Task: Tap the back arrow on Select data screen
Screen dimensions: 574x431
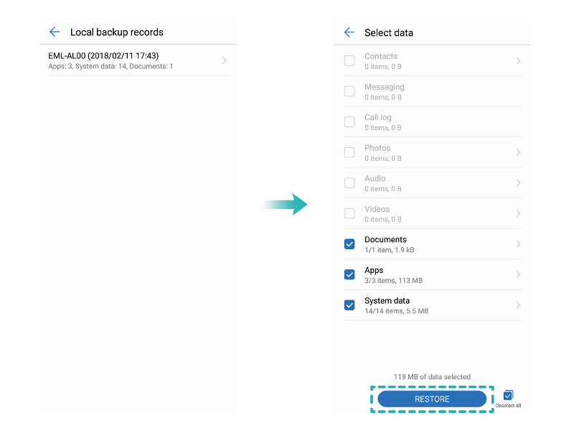Action: pos(349,32)
